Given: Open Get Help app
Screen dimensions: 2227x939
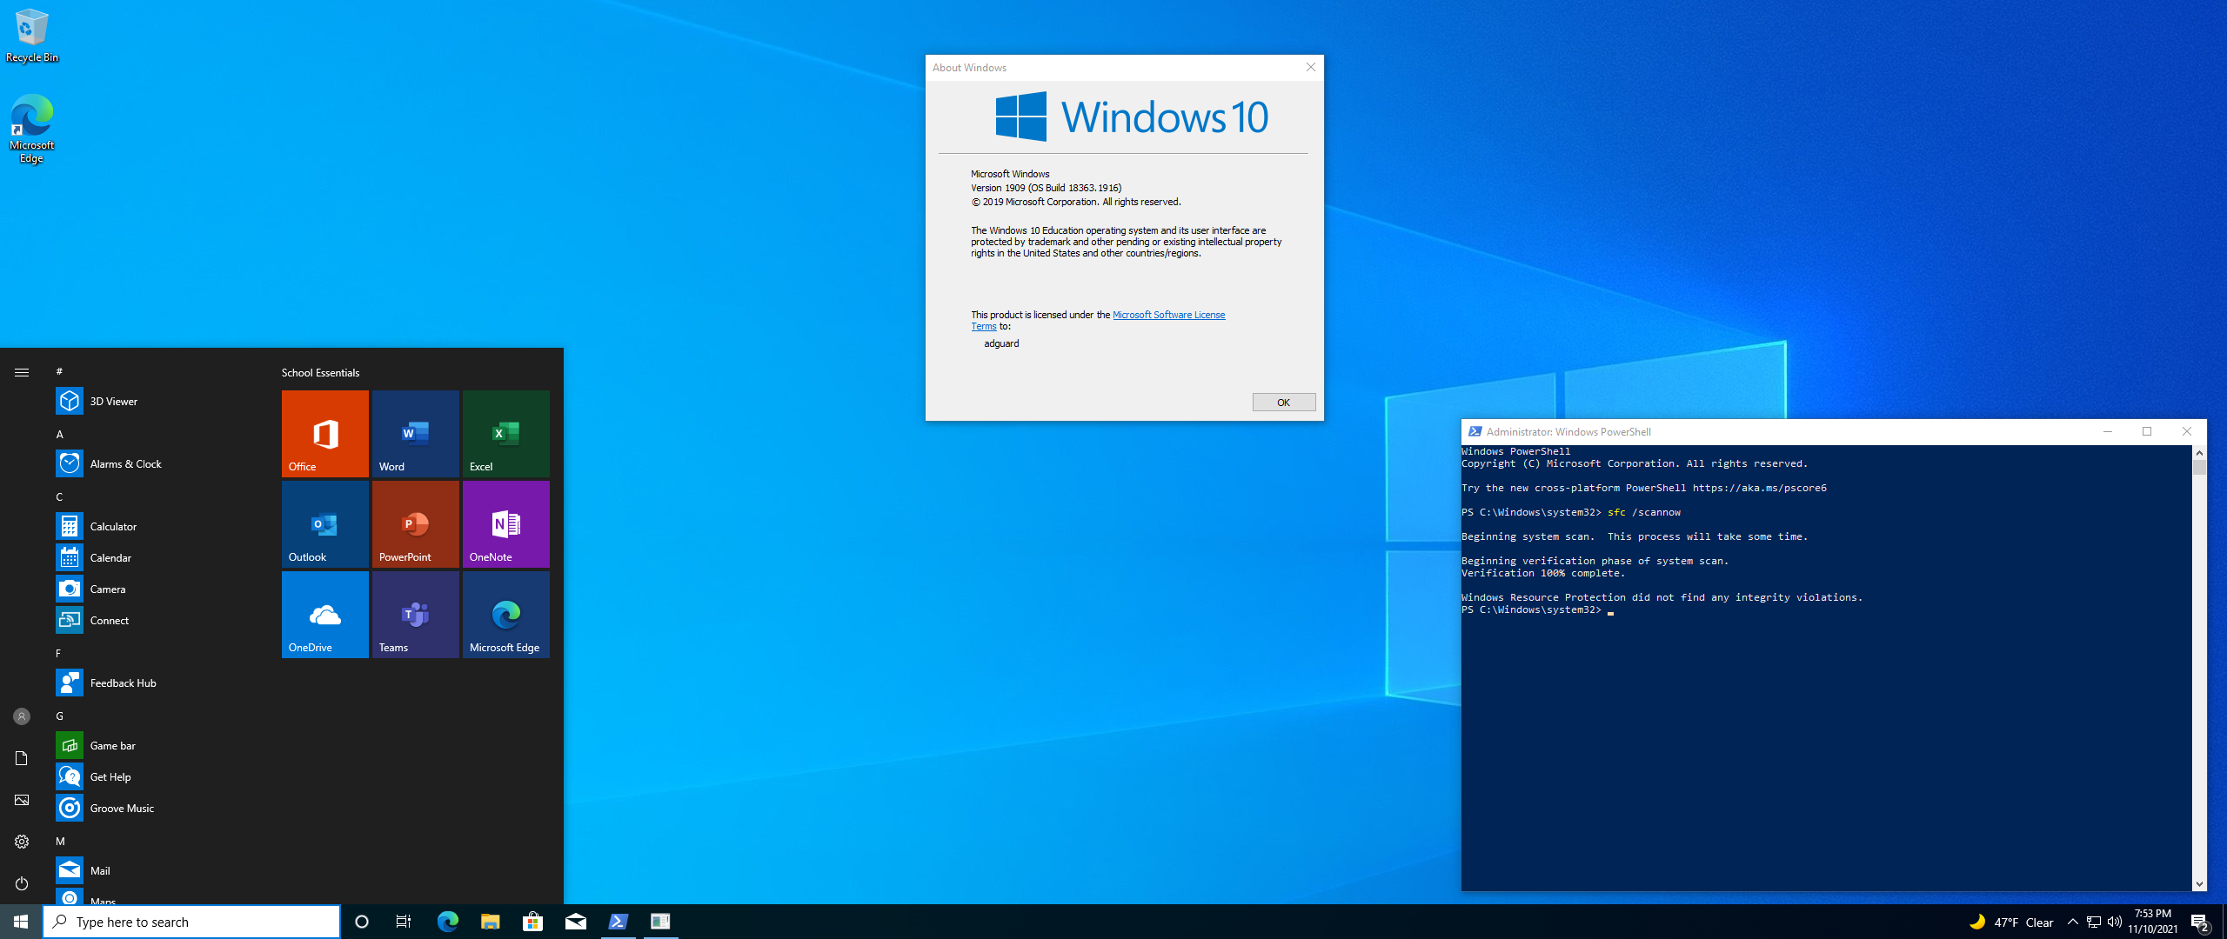Looking at the screenshot, I should [x=157, y=776].
